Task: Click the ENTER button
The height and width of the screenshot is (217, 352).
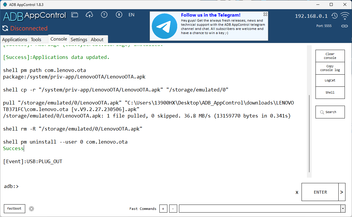Action: tap(320, 192)
